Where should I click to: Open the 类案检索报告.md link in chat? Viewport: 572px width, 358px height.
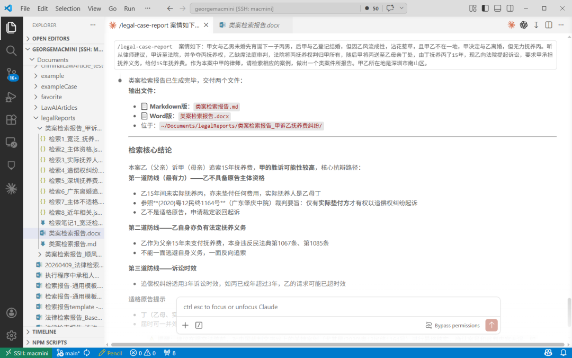coord(217,107)
